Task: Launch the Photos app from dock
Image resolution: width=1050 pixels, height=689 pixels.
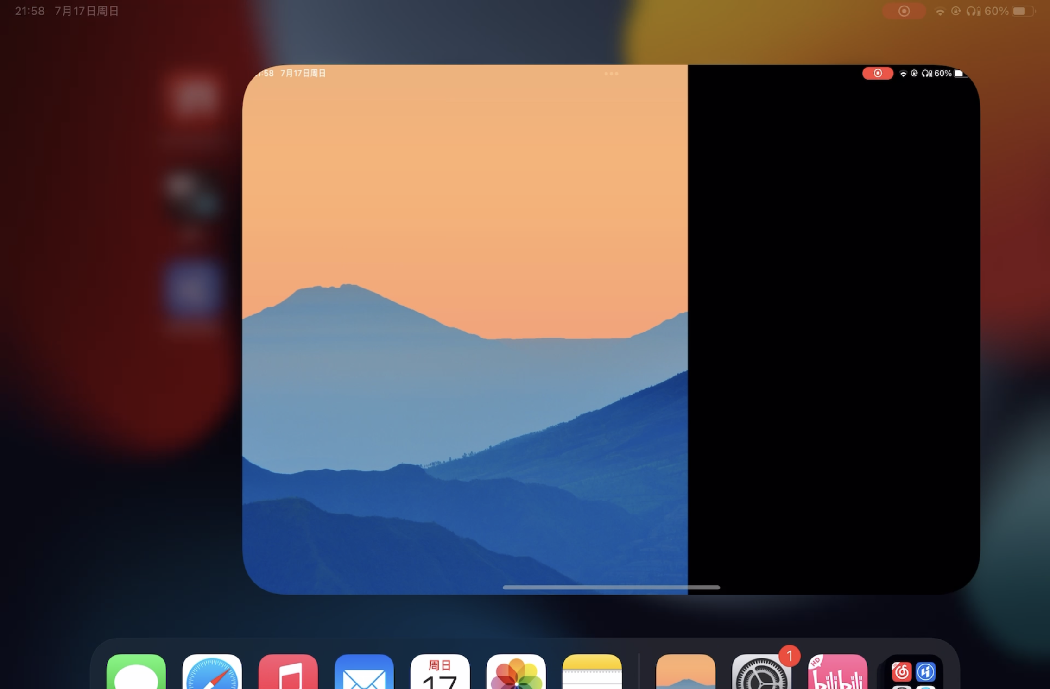Action: 516,672
